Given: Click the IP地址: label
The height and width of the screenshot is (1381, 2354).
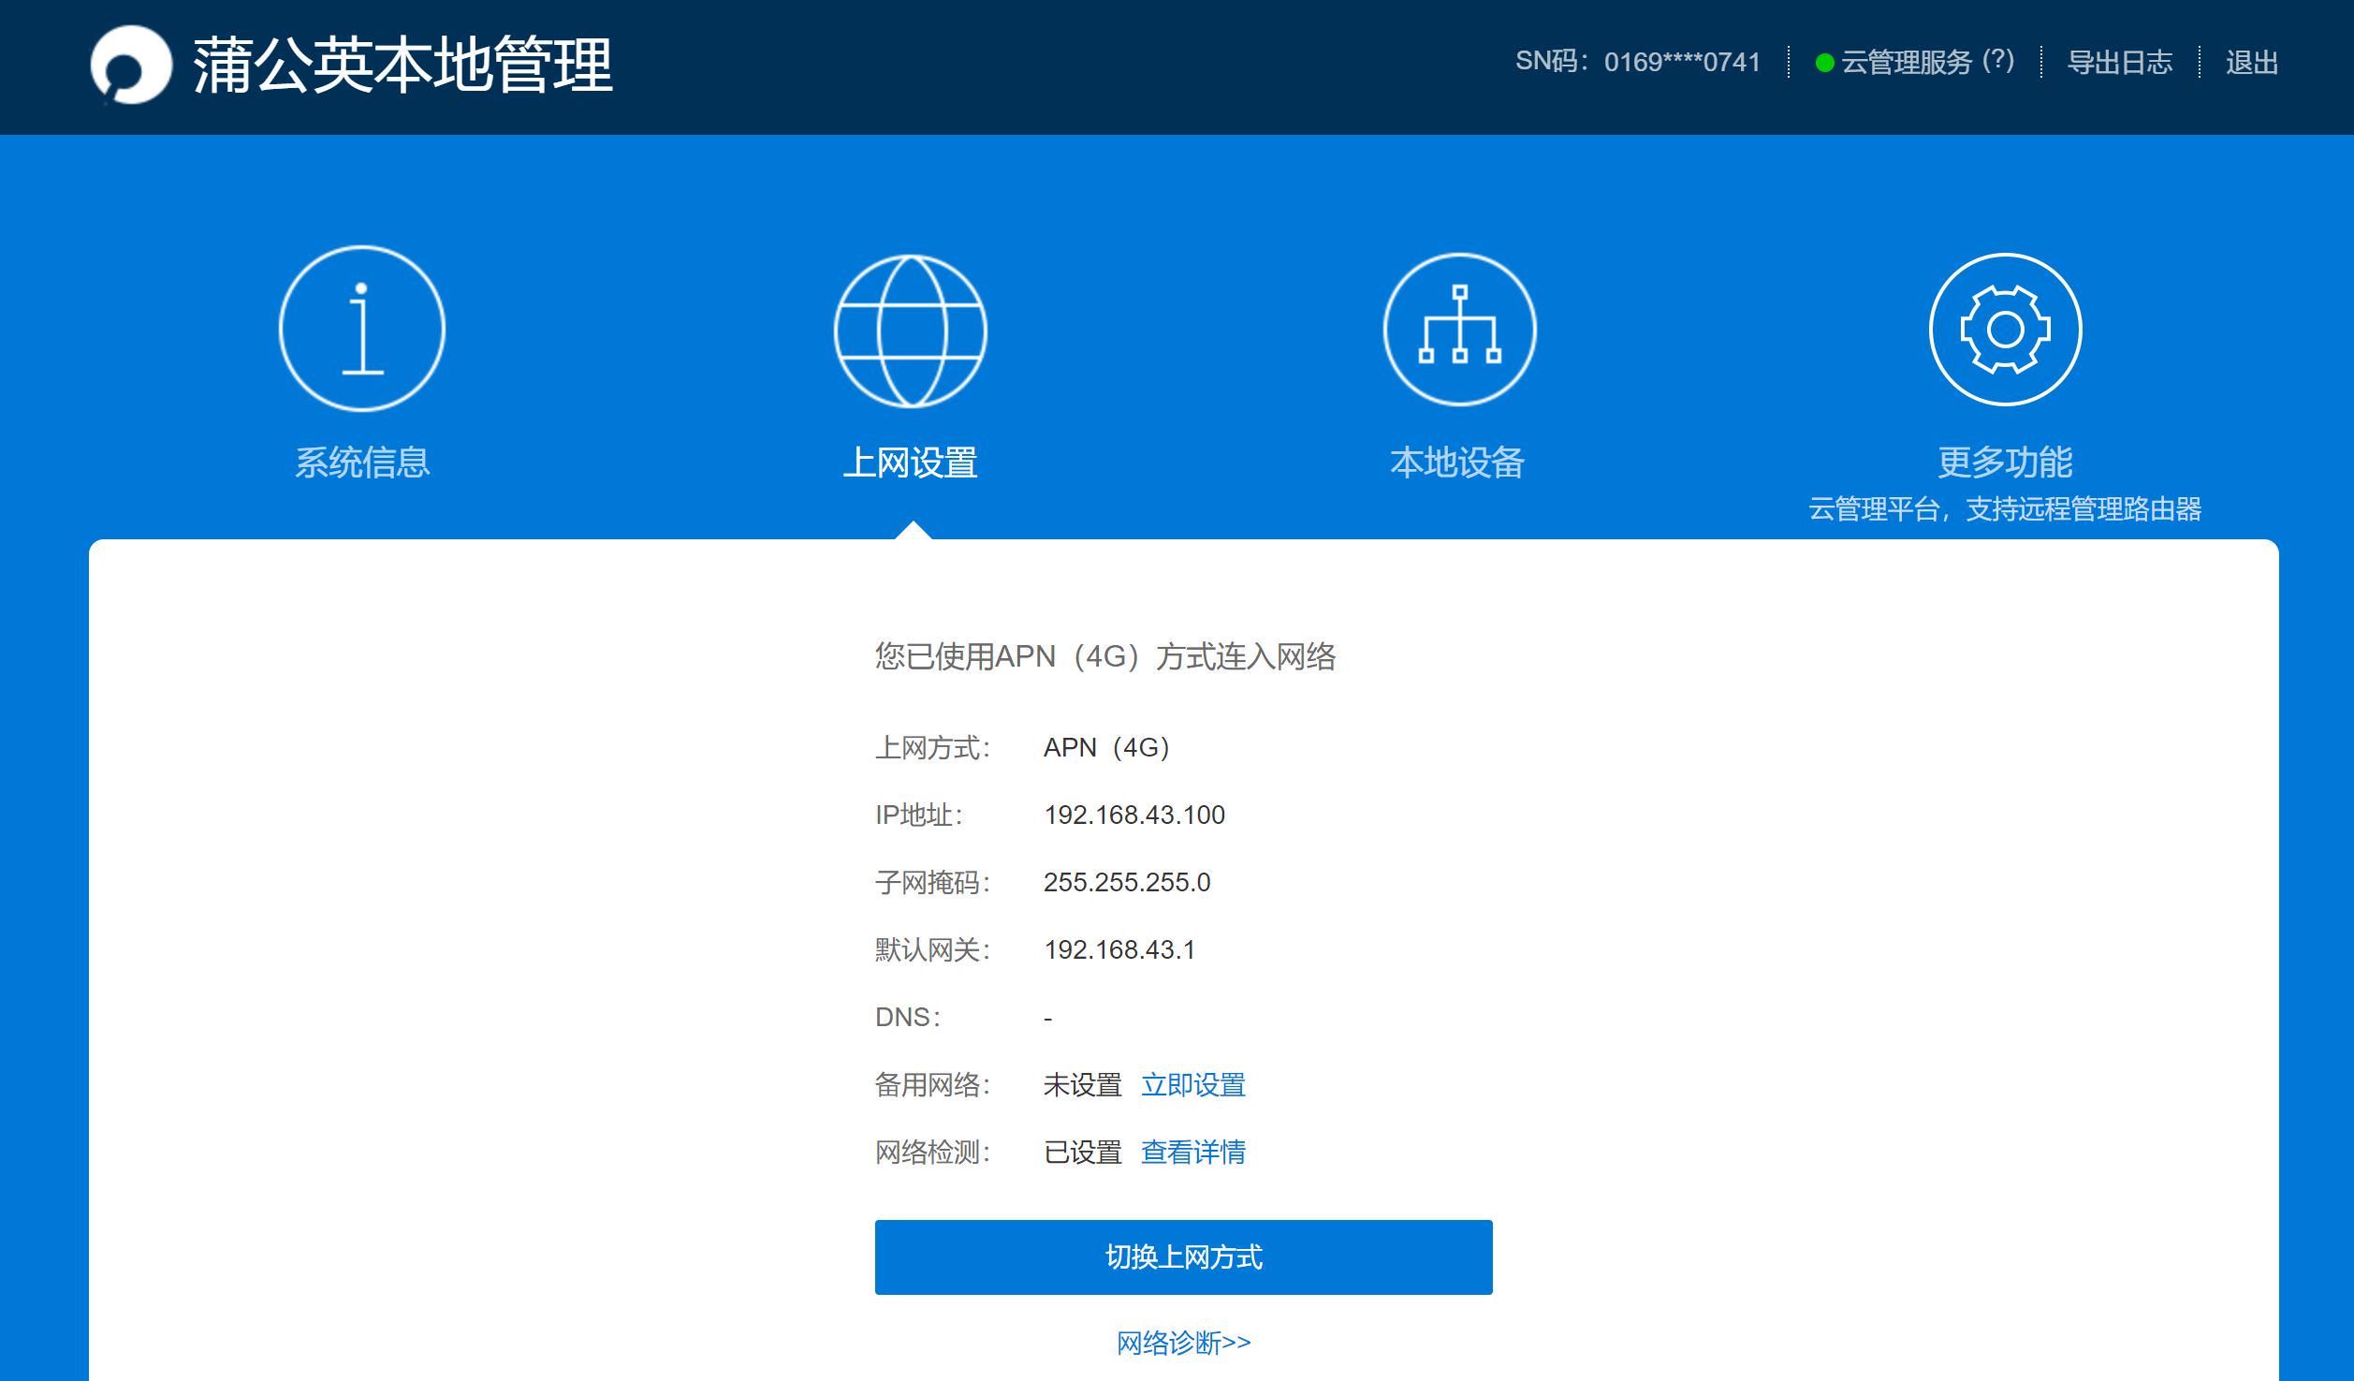Looking at the screenshot, I should point(919,815).
